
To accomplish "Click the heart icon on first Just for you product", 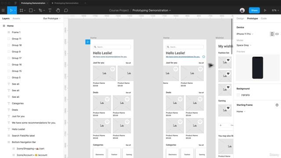I will [112, 69].
